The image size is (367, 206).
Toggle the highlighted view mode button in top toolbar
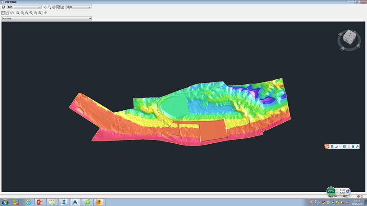coord(58,7)
